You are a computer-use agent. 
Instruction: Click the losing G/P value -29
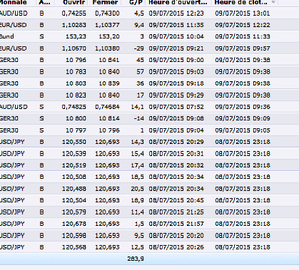(139, 48)
